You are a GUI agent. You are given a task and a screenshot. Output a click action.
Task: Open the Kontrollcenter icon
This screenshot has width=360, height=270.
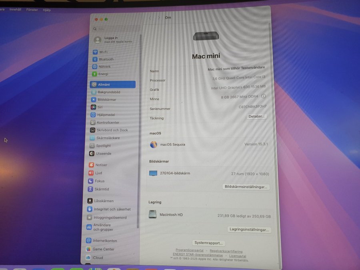coord(93,122)
